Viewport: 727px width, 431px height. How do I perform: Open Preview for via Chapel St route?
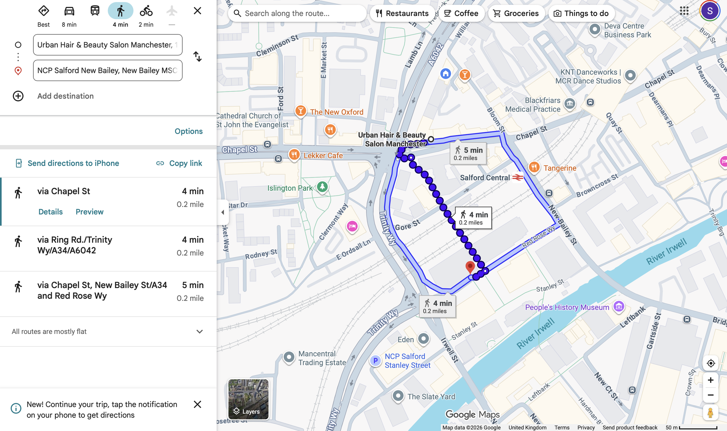tap(90, 212)
